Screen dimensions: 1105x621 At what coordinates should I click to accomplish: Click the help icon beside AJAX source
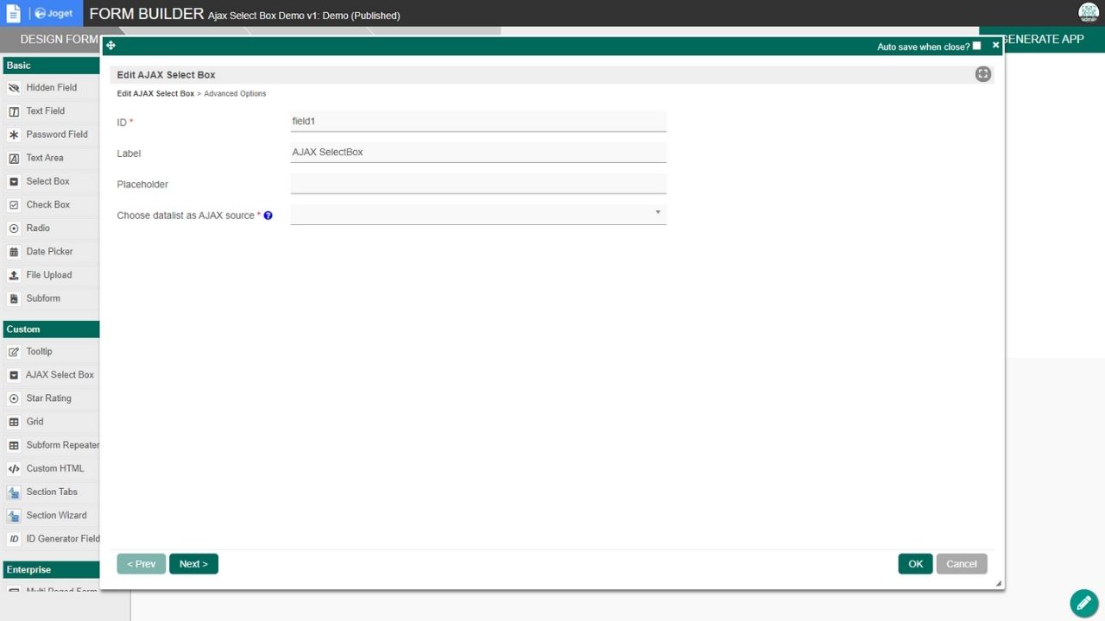tap(268, 216)
